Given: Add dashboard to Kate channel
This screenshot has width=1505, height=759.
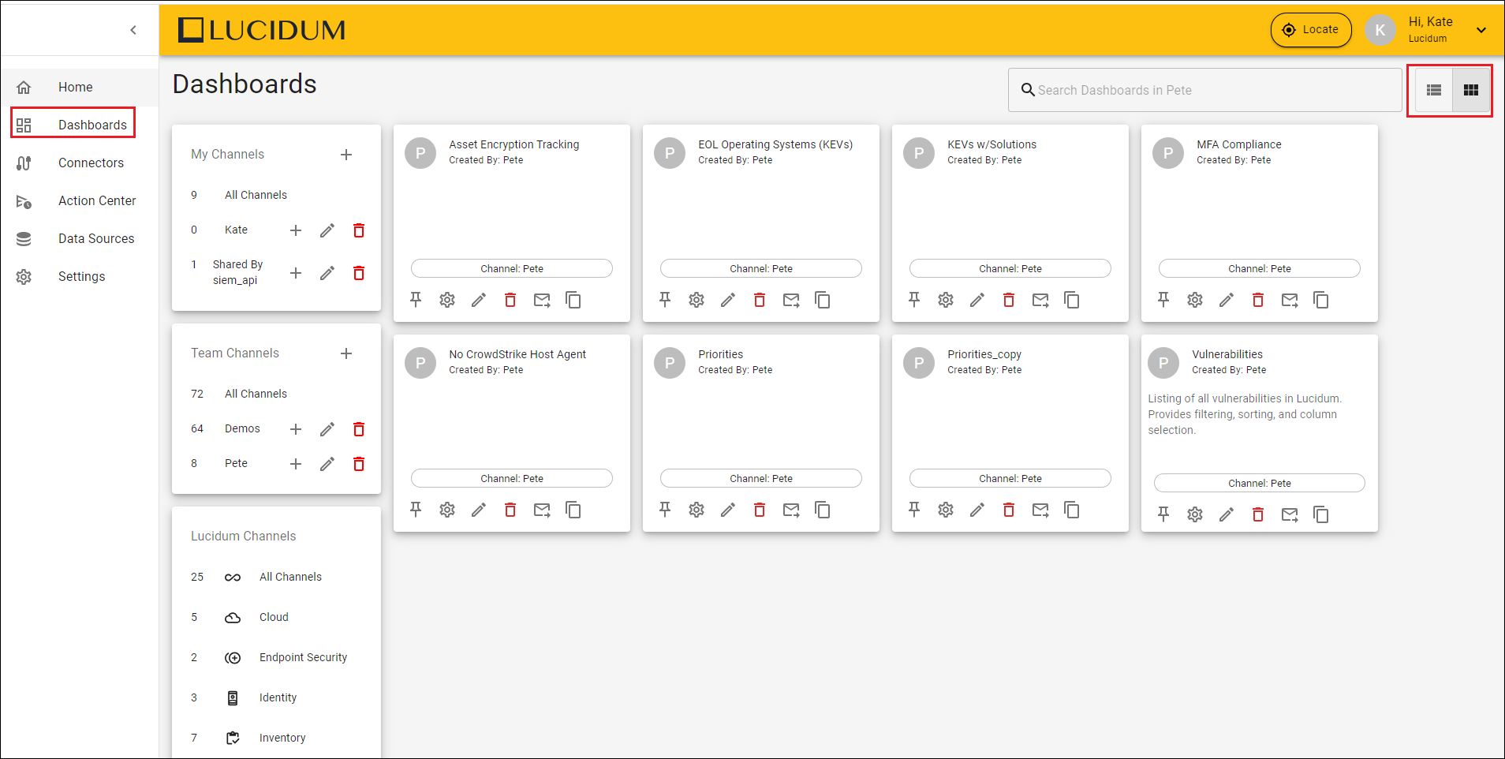Looking at the screenshot, I should click(x=296, y=230).
